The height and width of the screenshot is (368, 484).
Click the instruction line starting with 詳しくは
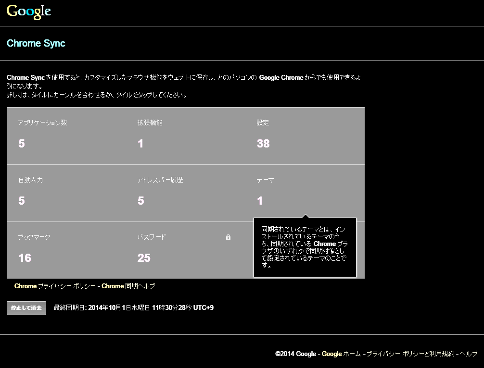pyautogui.click(x=97, y=95)
